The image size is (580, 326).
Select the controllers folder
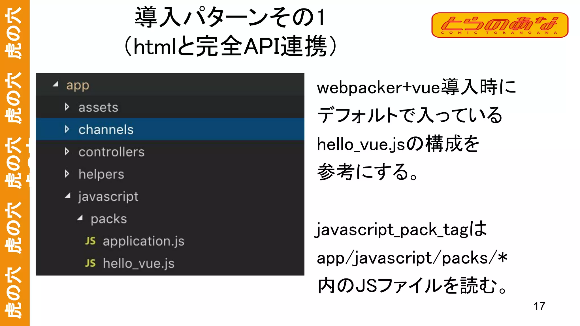click(112, 152)
